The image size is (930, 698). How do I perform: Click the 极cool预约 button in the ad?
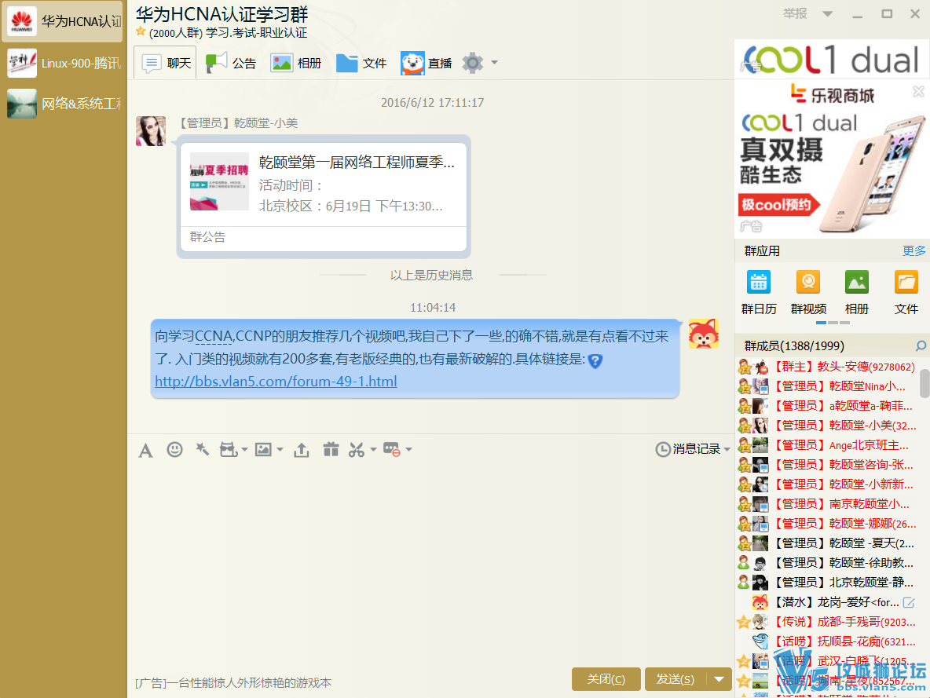point(778,205)
